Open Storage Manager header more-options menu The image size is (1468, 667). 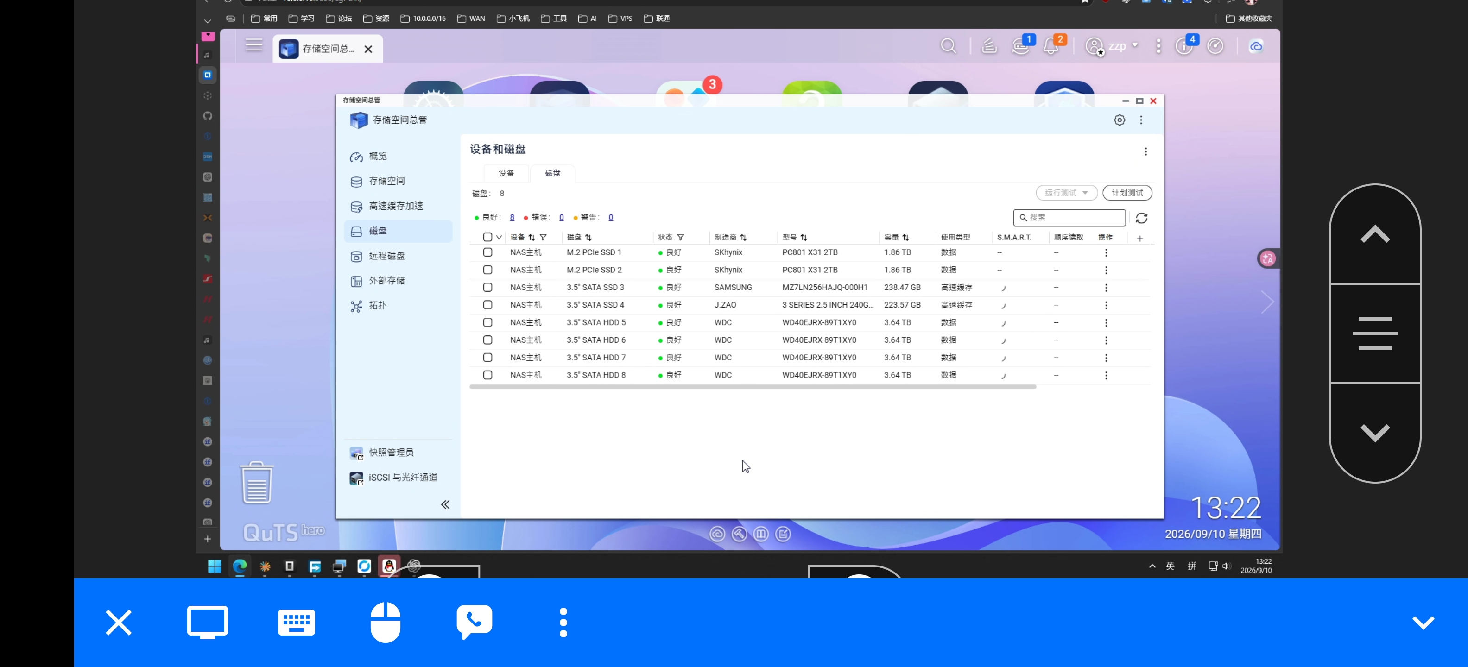pos(1141,120)
